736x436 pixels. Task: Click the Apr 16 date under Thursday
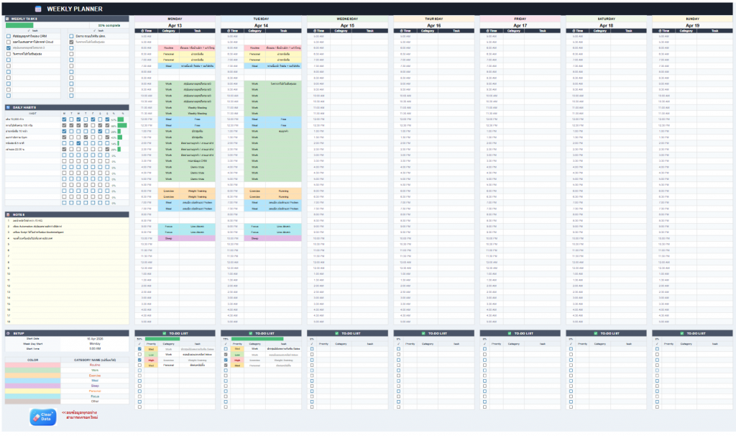[x=433, y=25]
